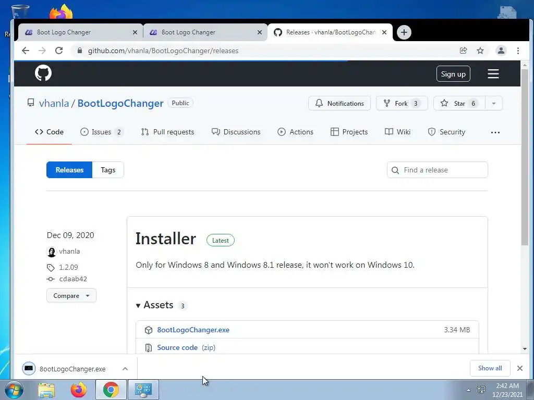
Task: Click the browser forward arrow
Action: point(42,51)
